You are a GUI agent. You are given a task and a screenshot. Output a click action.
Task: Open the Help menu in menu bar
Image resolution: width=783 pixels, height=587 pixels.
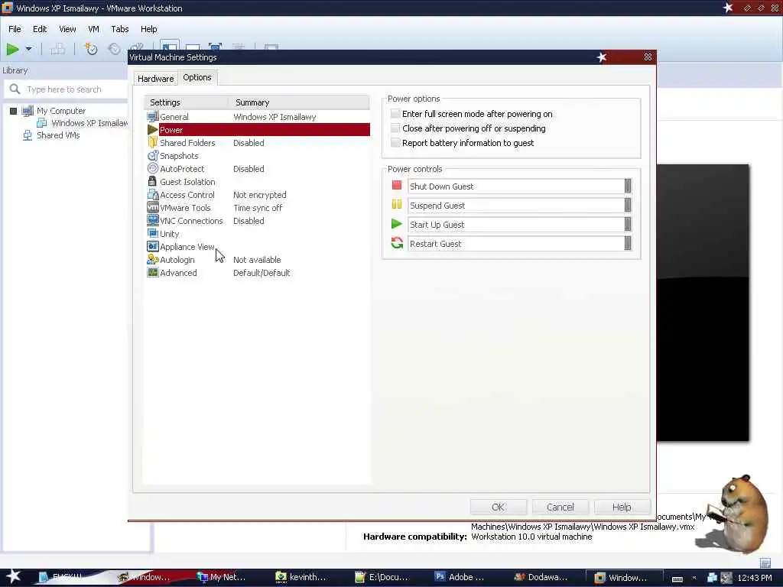click(x=149, y=29)
